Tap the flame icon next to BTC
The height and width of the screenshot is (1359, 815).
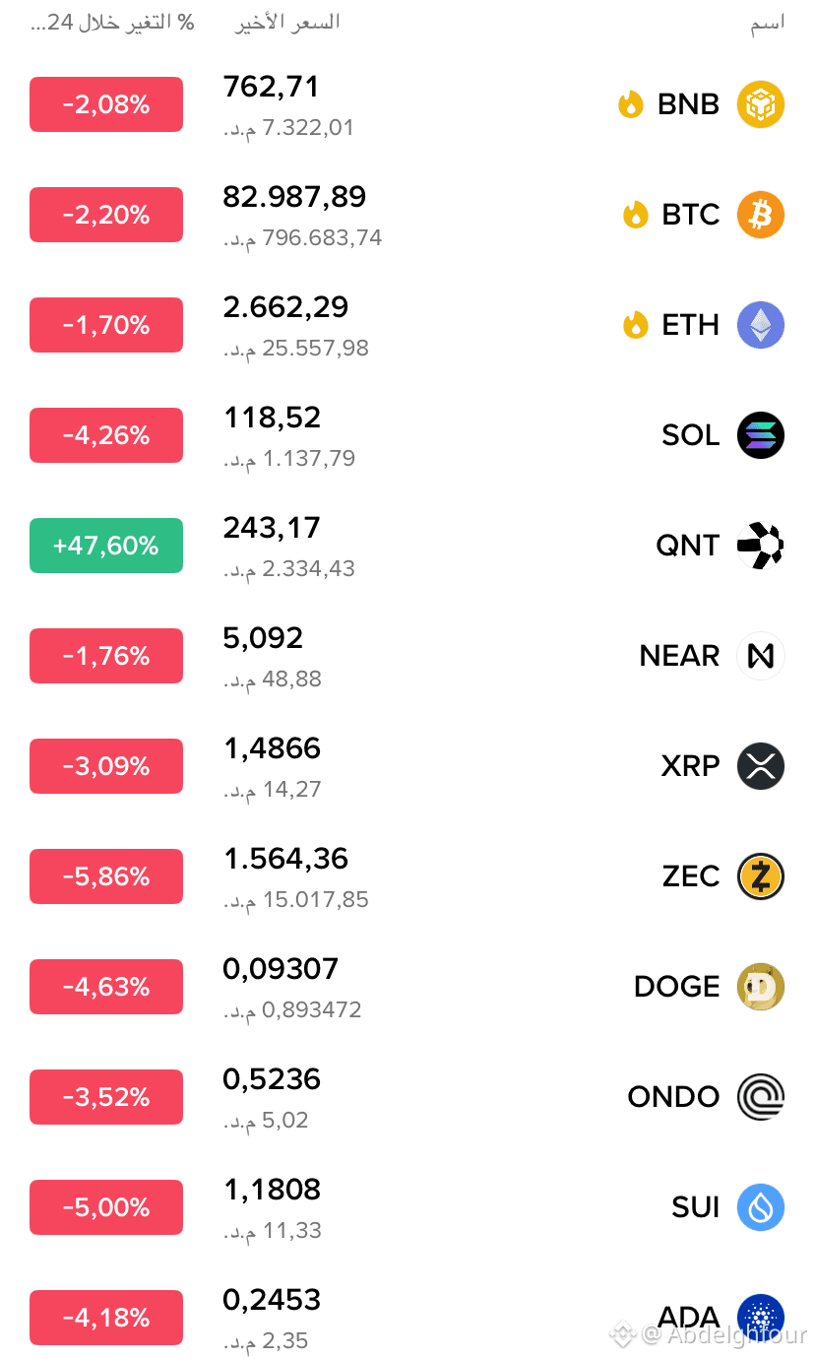(x=636, y=214)
